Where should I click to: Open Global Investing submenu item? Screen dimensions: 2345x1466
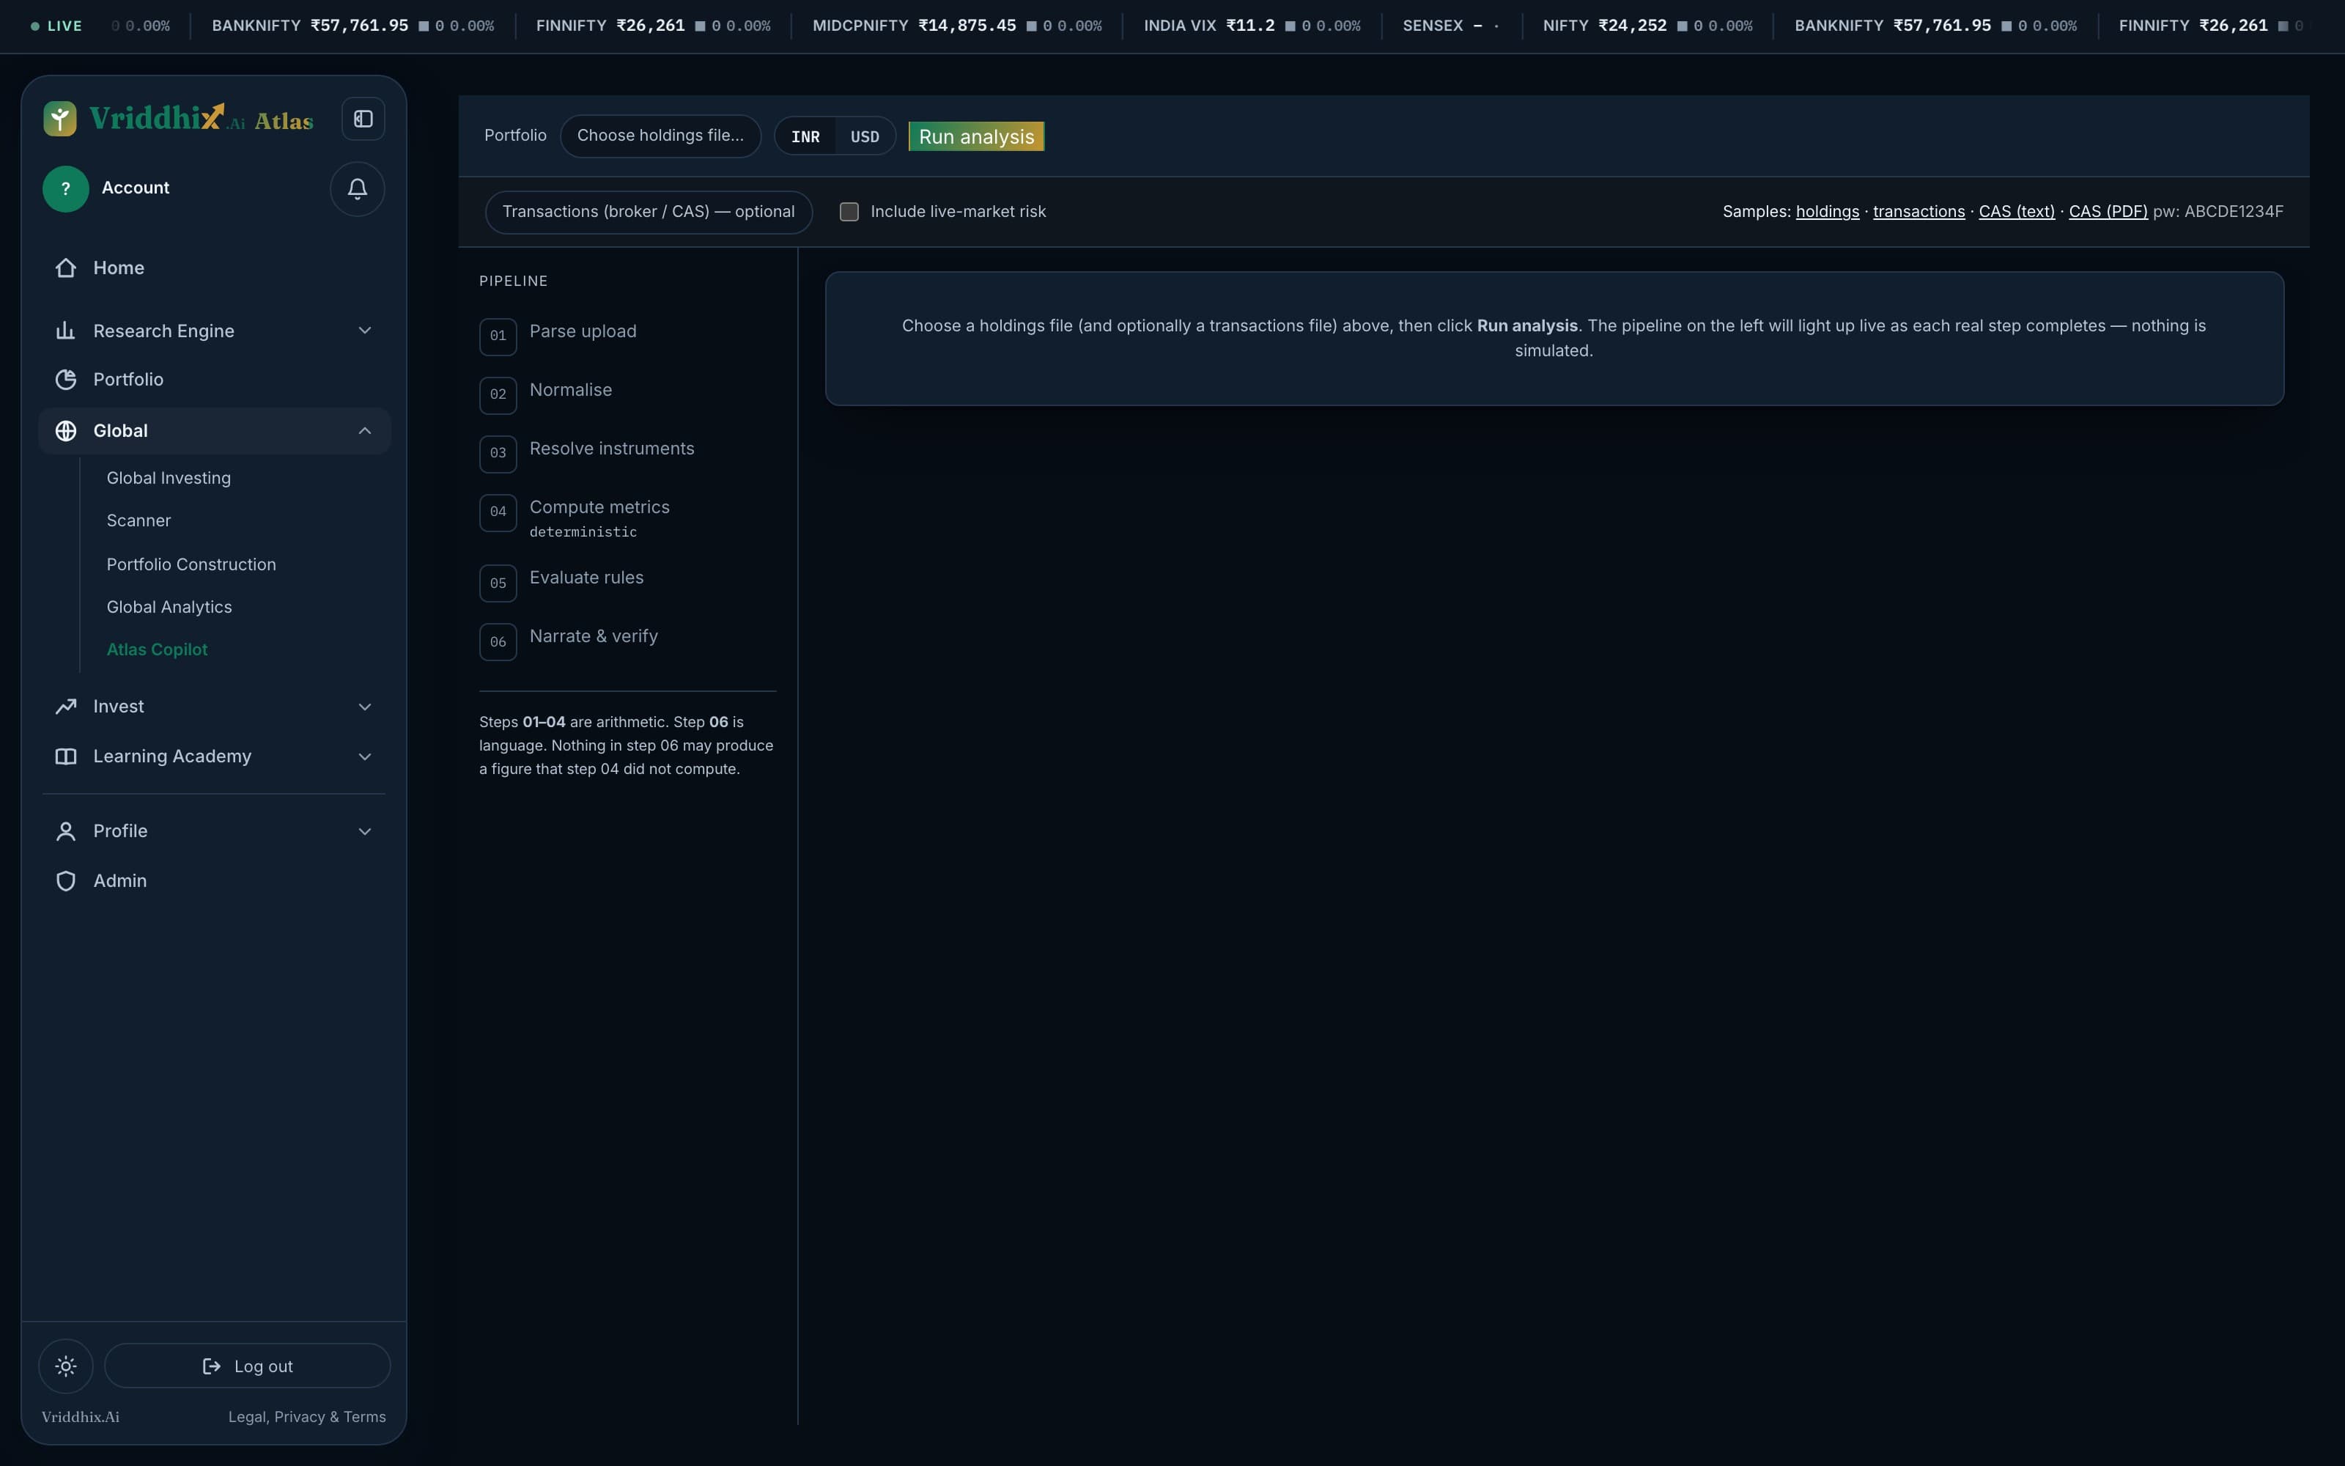tap(169, 478)
